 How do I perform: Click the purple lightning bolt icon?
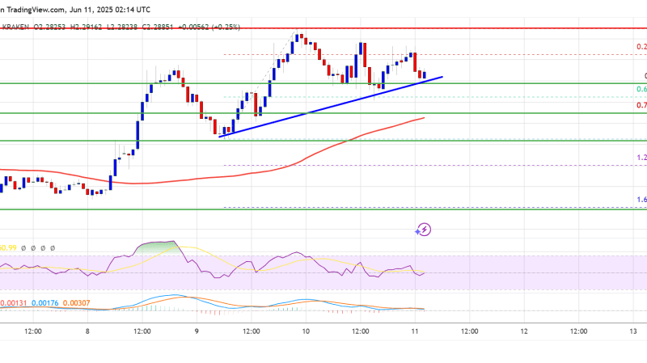423,230
